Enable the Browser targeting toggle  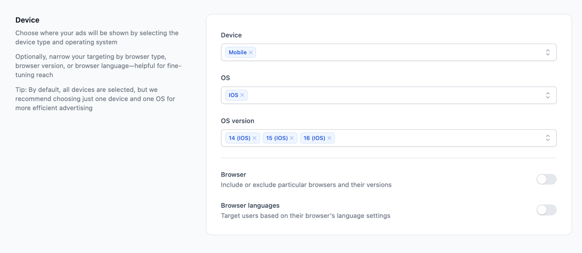pyautogui.click(x=546, y=179)
